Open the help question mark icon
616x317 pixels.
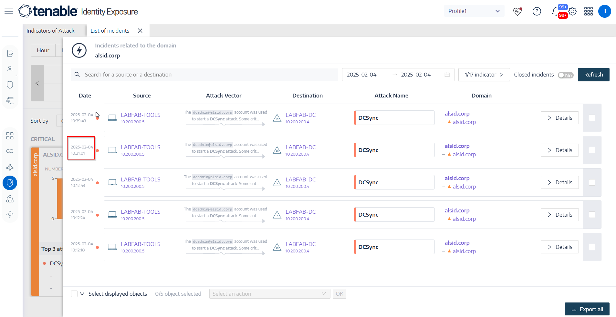[537, 11]
